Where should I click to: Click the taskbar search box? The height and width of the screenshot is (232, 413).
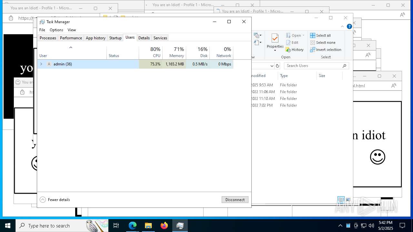(62, 226)
